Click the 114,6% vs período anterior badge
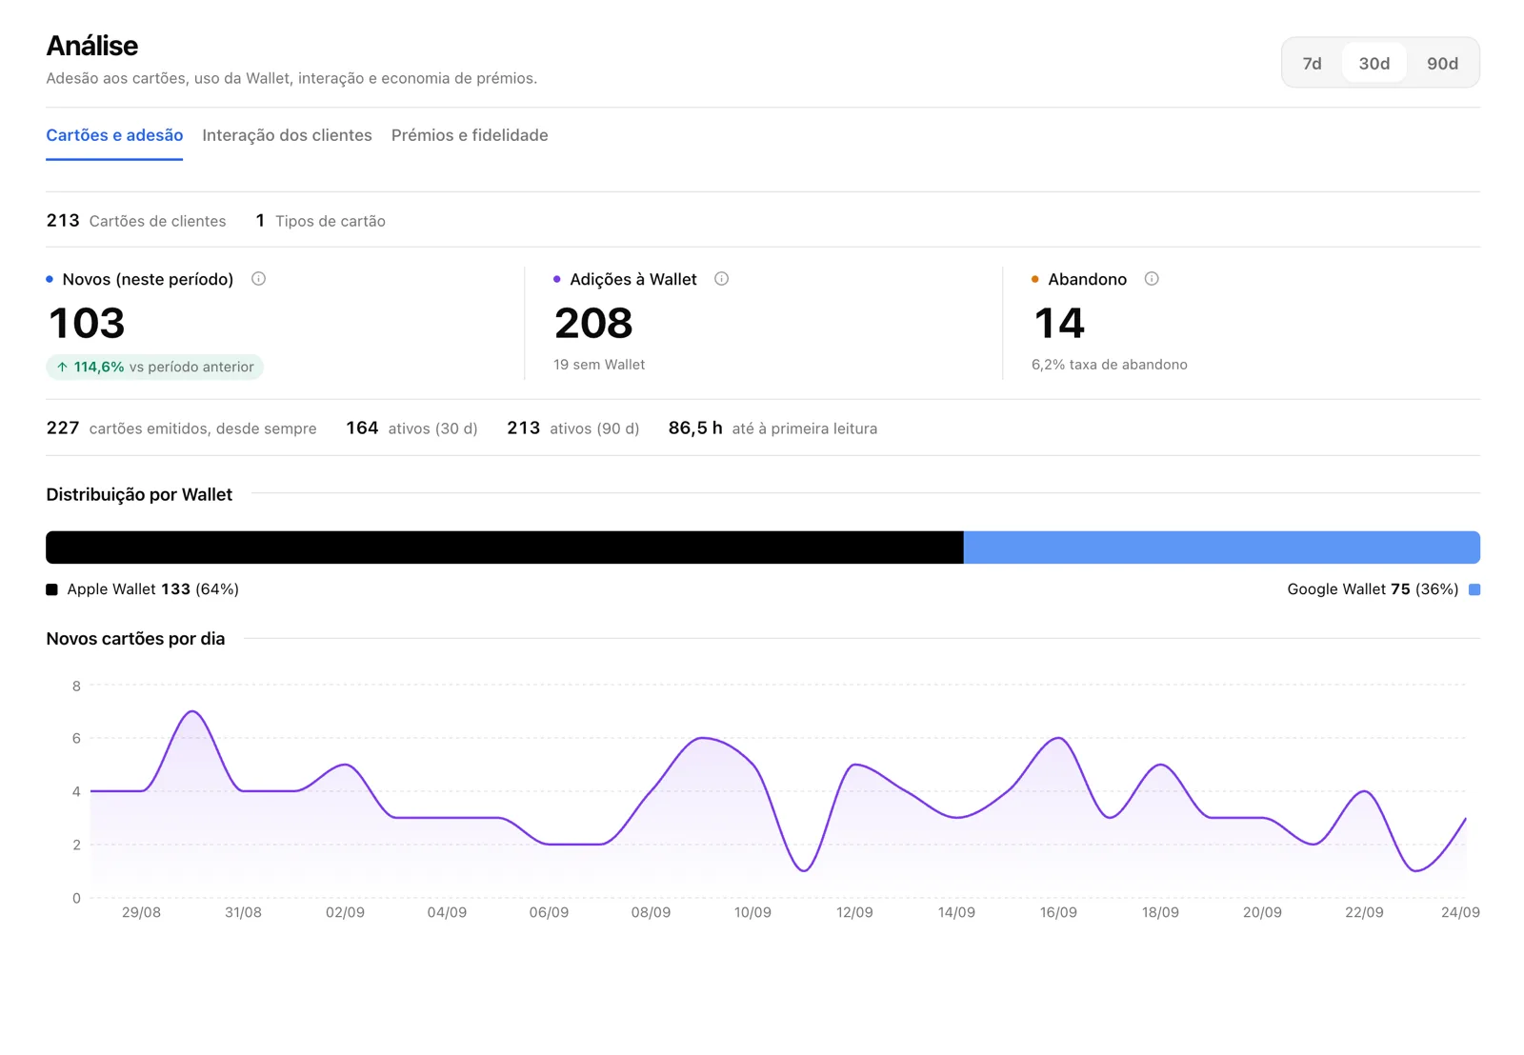1524x1055 pixels. (x=154, y=367)
